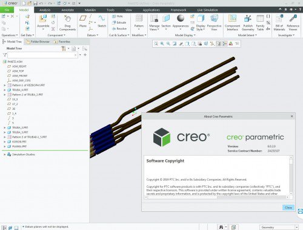The image size is (303, 230).
Task: Open the Family Table
Action: click(260, 22)
